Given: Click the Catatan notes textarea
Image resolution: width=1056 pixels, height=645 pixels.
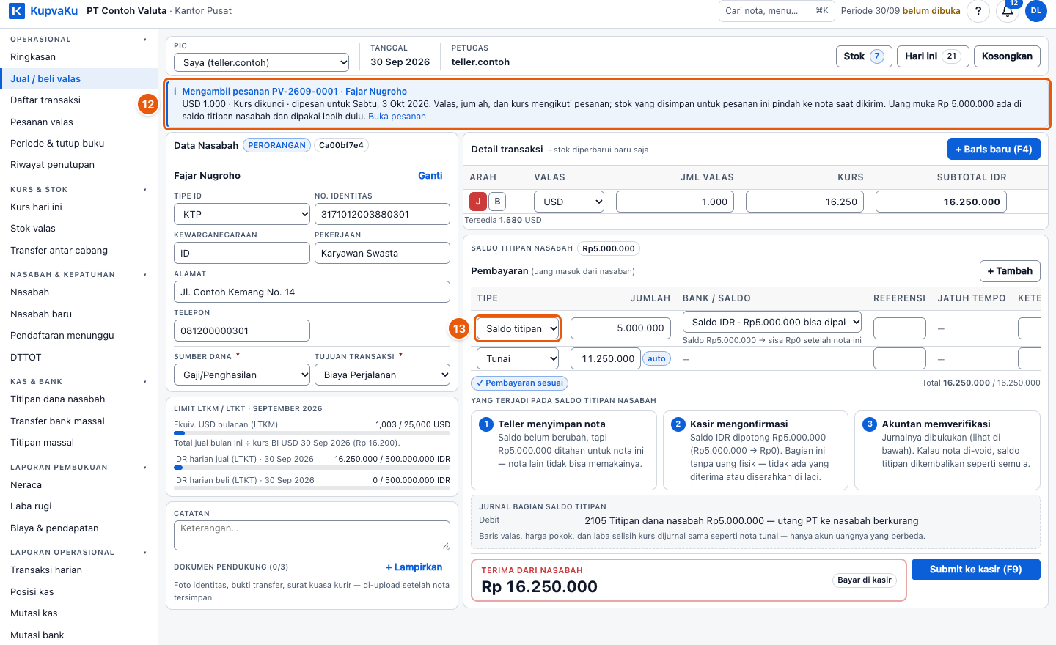Looking at the screenshot, I should pyautogui.click(x=312, y=535).
